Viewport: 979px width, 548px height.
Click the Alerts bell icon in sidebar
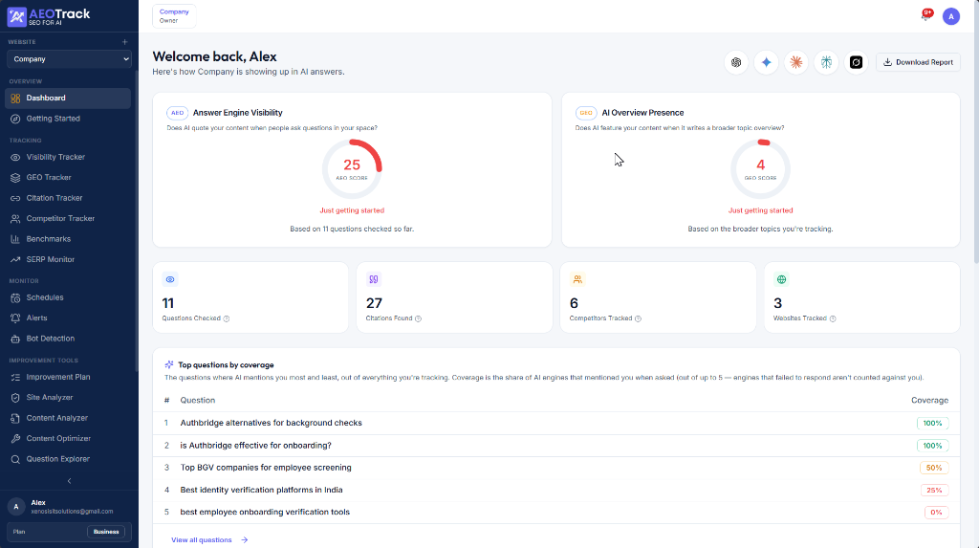(15, 318)
